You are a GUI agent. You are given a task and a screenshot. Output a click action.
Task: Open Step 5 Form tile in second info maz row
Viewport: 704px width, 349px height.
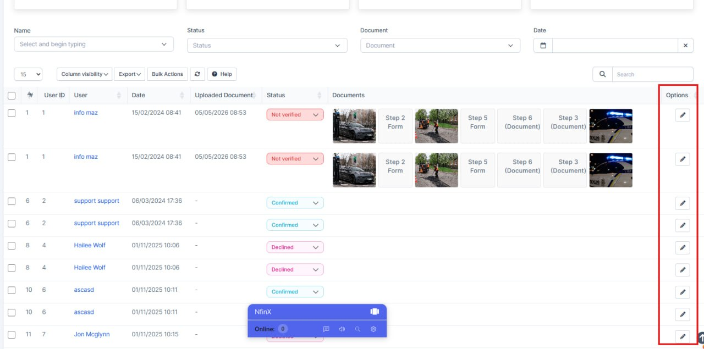(478, 170)
